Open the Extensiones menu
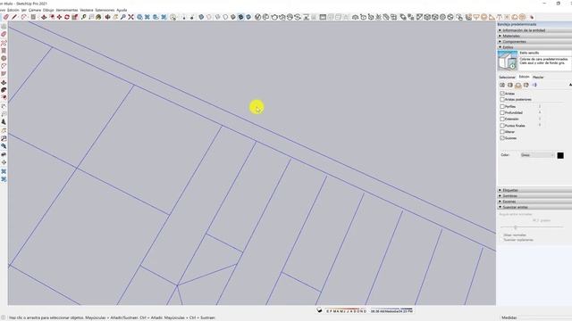This screenshot has width=572, height=321. point(105,10)
